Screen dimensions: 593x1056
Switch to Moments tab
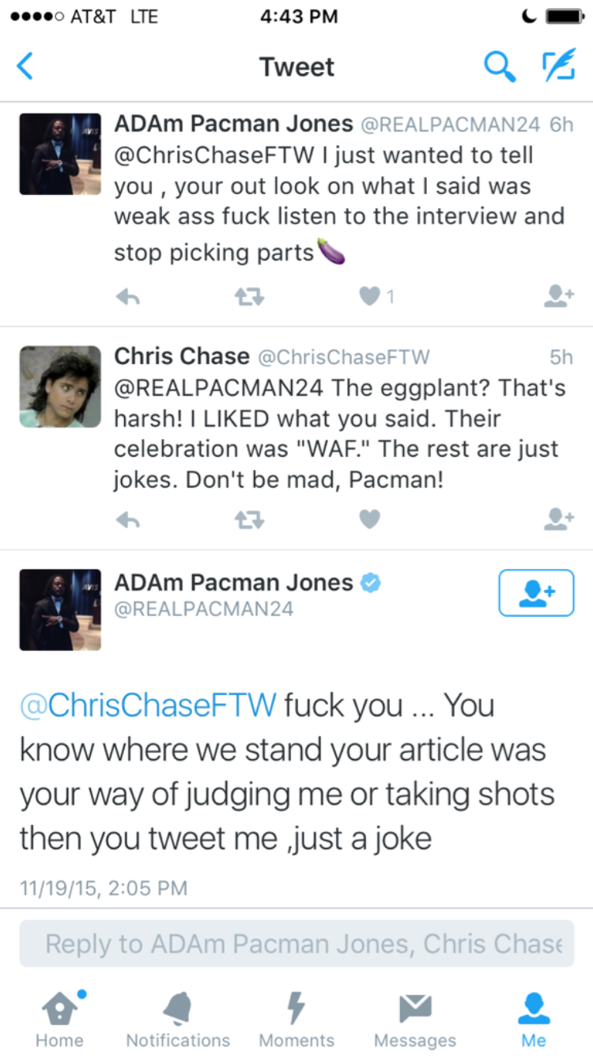[296, 1020]
